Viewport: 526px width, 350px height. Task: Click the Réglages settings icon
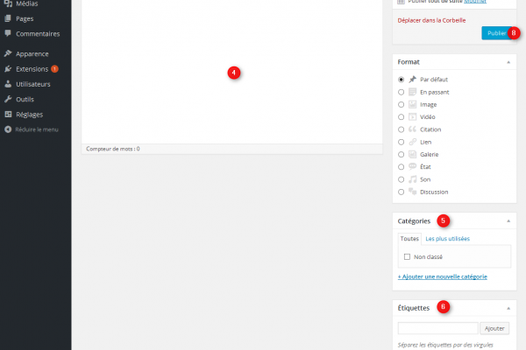[8, 114]
